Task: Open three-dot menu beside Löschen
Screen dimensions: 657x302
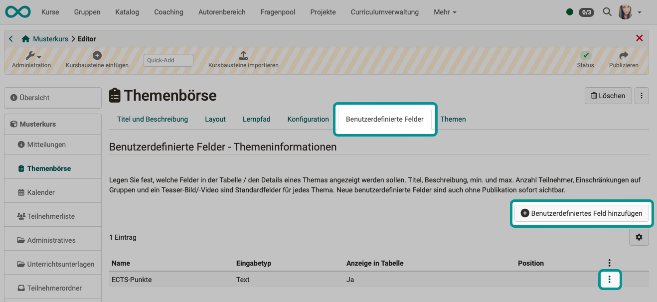Action: [x=642, y=95]
